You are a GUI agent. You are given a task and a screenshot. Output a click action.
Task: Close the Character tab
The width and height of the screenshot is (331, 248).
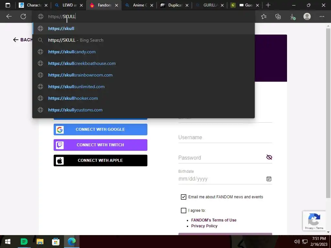coord(46,5)
